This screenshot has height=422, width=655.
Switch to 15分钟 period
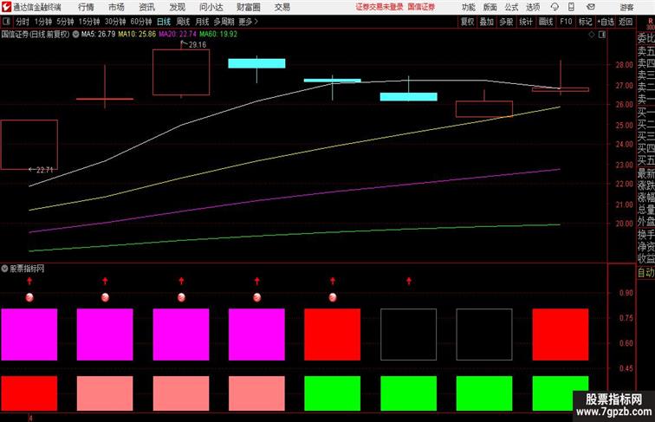point(89,22)
